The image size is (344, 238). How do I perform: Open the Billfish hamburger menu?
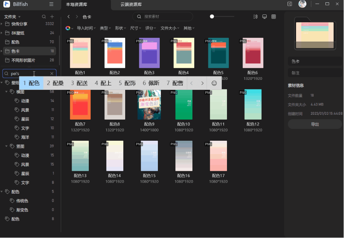[51, 4]
